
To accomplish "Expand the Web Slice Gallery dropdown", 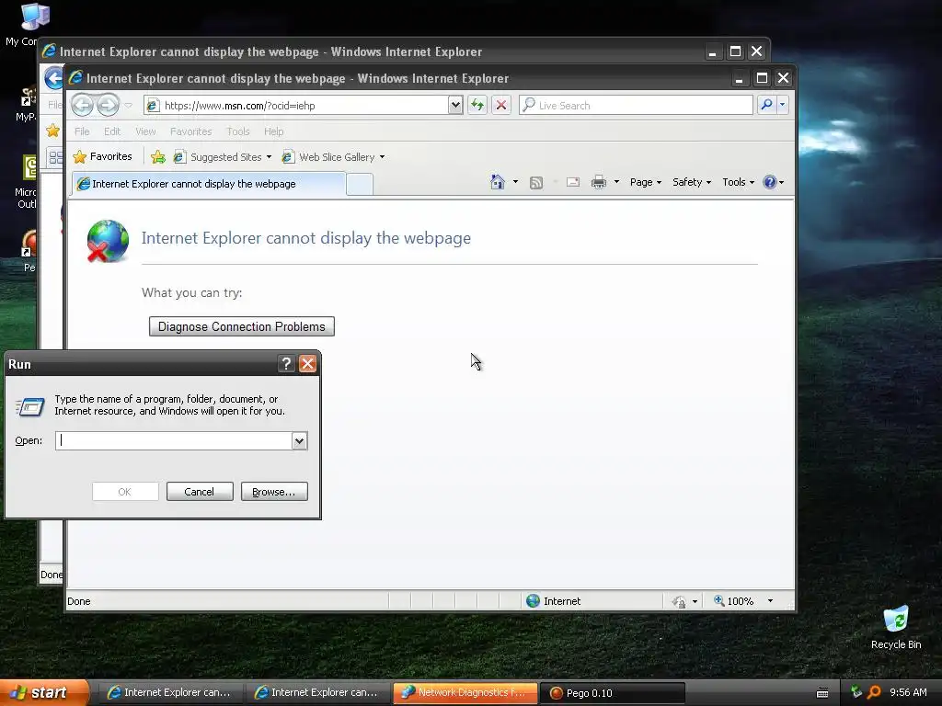I will point(382,157).
